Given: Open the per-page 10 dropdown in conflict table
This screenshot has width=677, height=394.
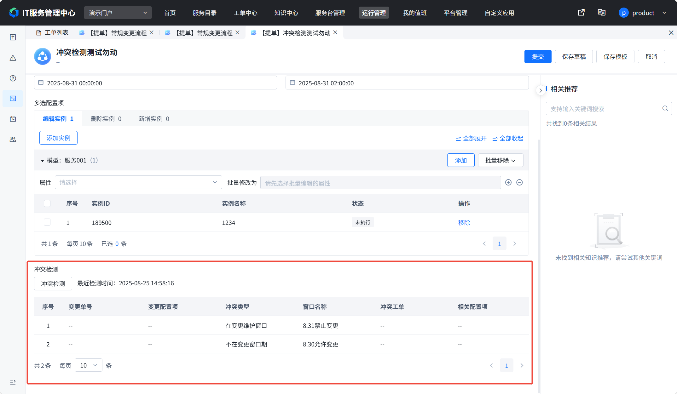Looking at the screenshot, I should click(89, 365).
